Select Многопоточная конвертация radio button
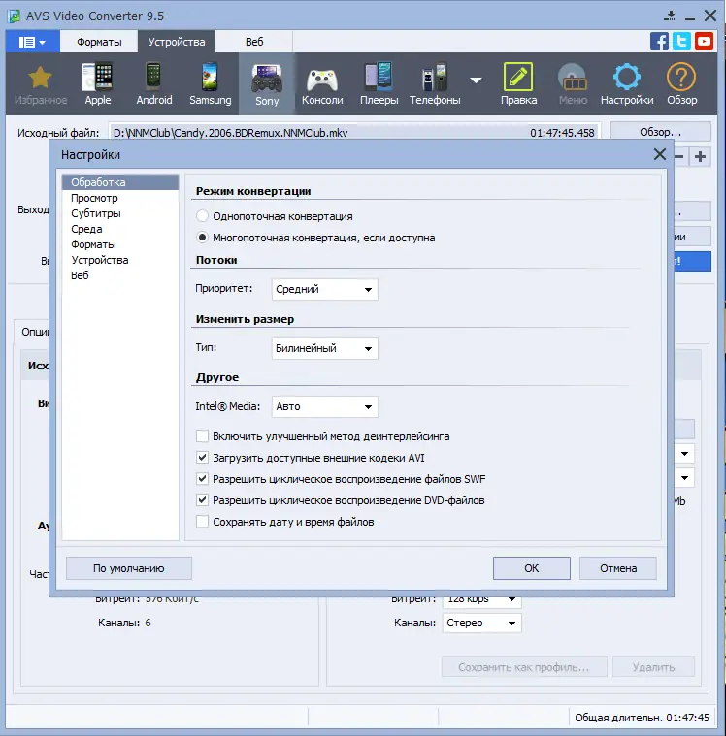The width and height of the screenshot is (726, 736). (202, 238)
